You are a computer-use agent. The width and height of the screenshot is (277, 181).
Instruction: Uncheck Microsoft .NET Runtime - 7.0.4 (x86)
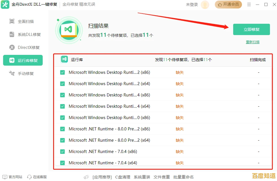click(x=62, y=151)
